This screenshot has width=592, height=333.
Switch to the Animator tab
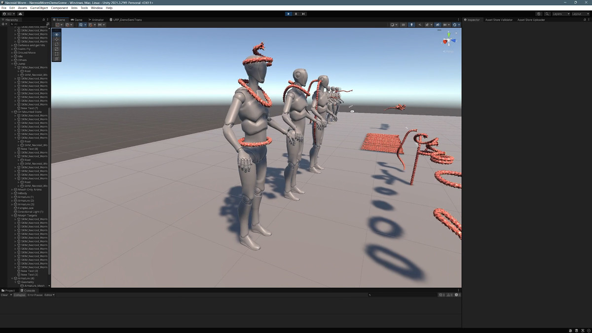97,20
